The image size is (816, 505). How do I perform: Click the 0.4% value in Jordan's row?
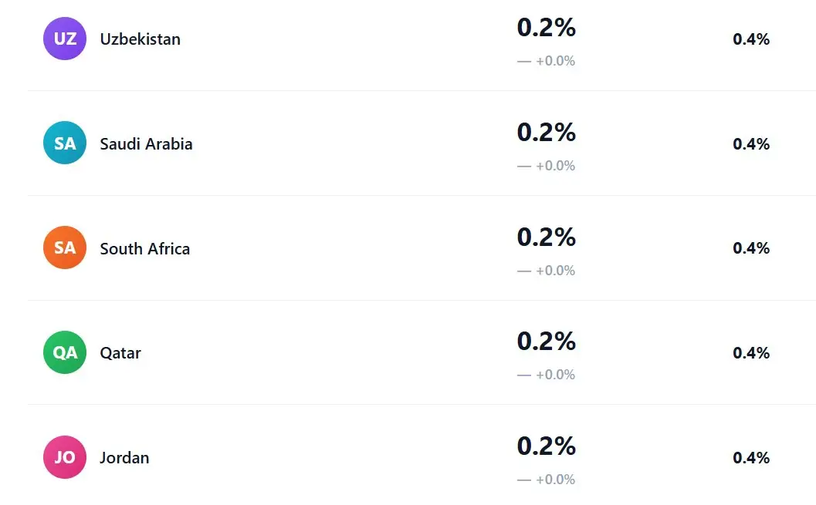[x=751, y=458]
